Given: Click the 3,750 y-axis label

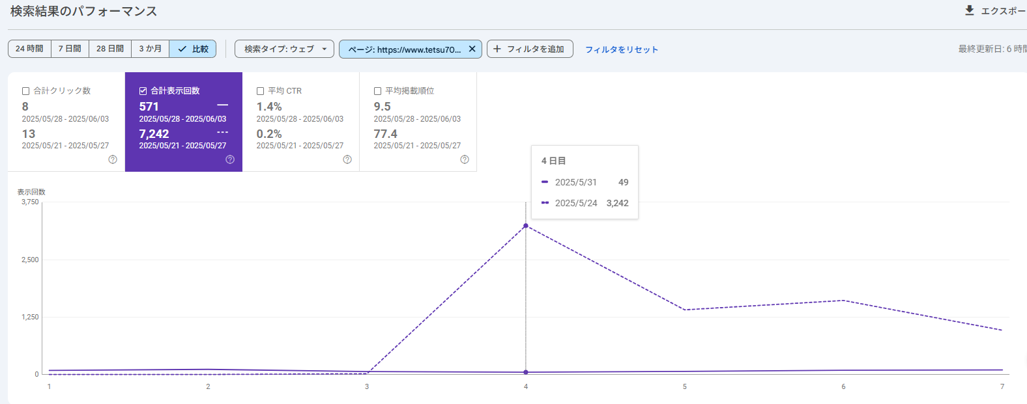Looking at the screenshot, I should click(x=30, y=202).
